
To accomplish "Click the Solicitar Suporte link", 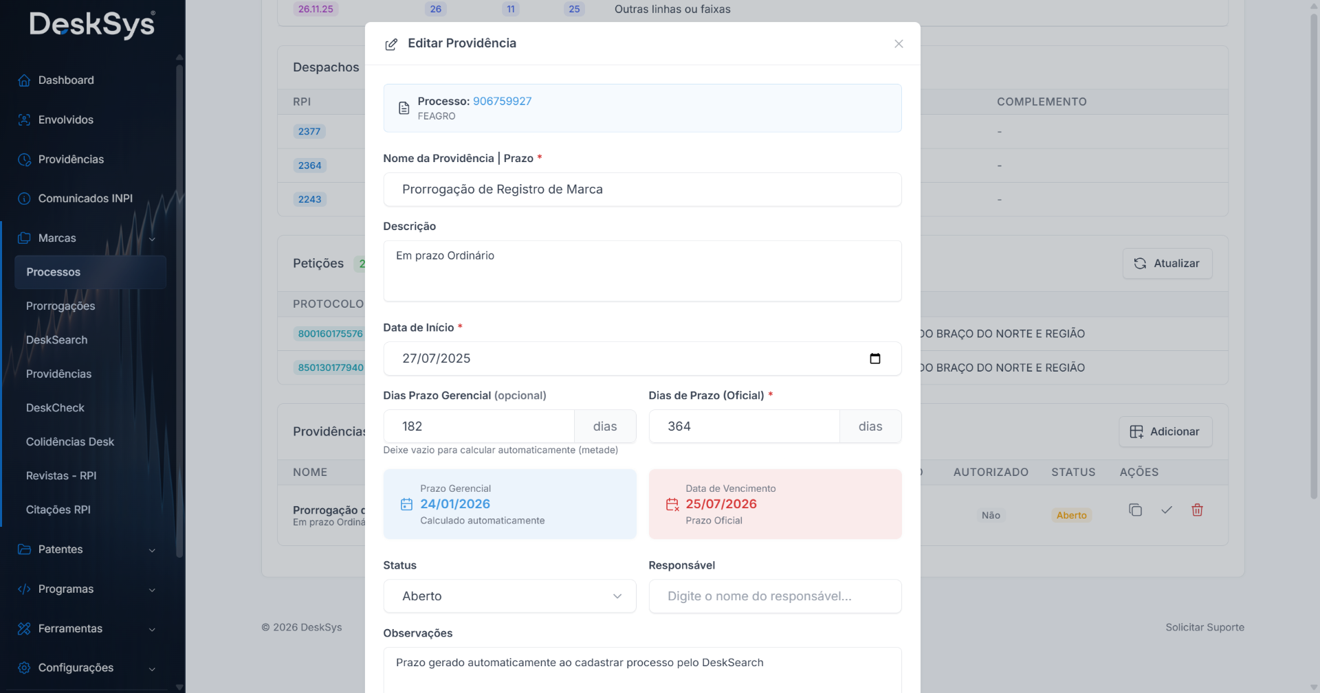I will pos(1204,627).
